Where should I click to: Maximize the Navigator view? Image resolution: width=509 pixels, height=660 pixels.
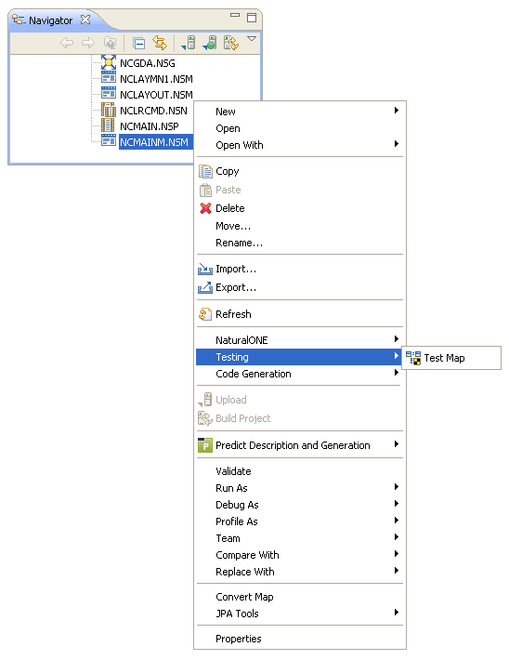[252, 18]
